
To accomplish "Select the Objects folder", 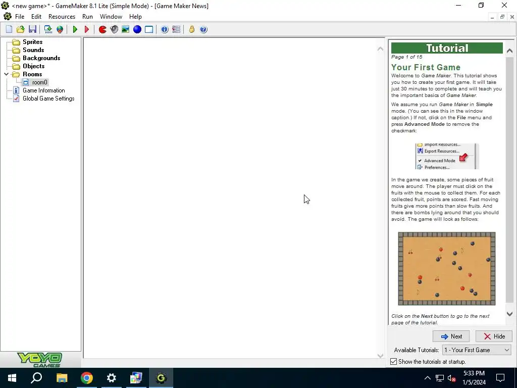I will [33, 66].
